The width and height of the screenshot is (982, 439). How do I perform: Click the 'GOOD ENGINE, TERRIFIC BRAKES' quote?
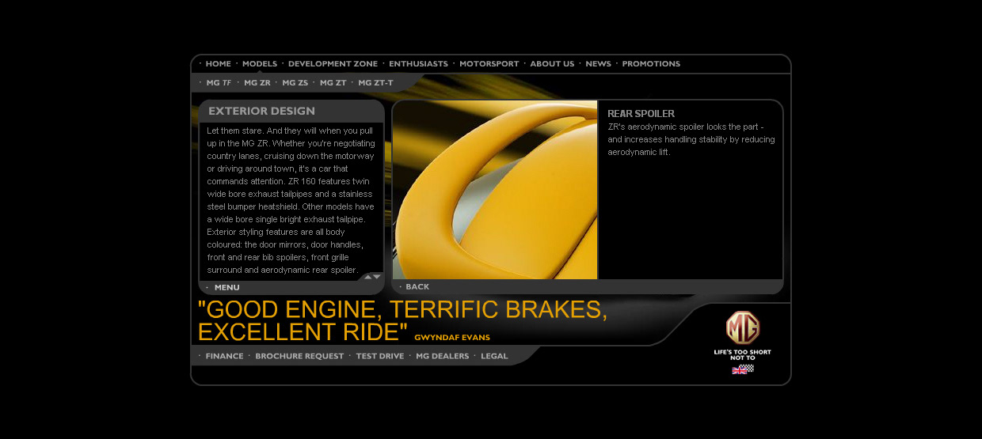pyautogui.click(x=402, y=320)
